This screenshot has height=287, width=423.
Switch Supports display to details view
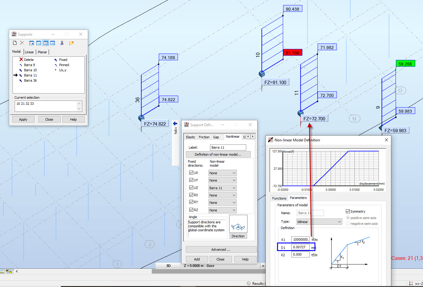(53, 43)
